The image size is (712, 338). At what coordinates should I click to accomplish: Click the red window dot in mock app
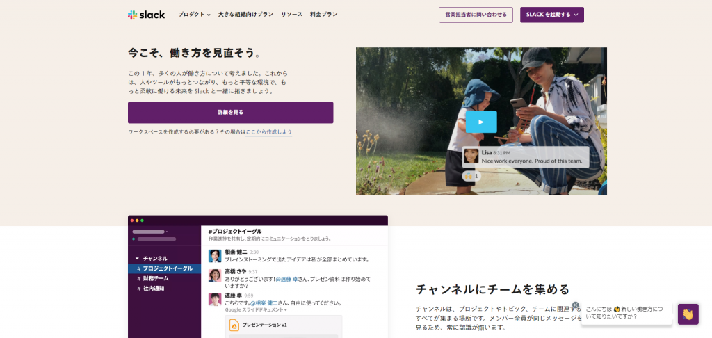[132, 220]
